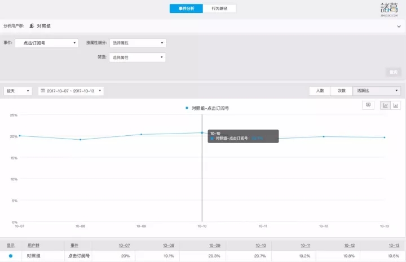
Task: Open the 点击订阅号 event dropdown
Action: (x=47, y=43)
